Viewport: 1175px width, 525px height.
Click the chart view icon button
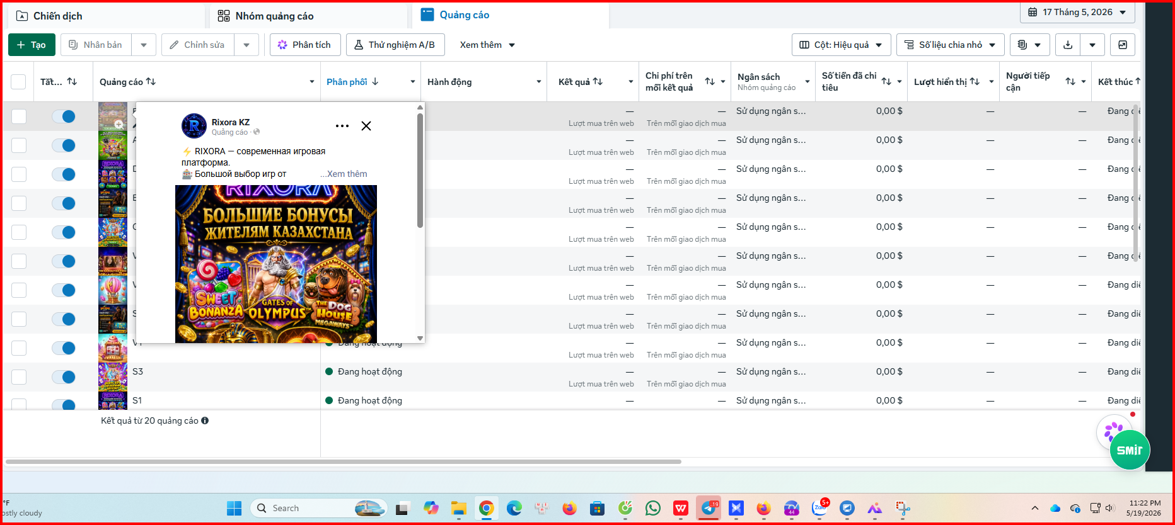coord(1123,45)
